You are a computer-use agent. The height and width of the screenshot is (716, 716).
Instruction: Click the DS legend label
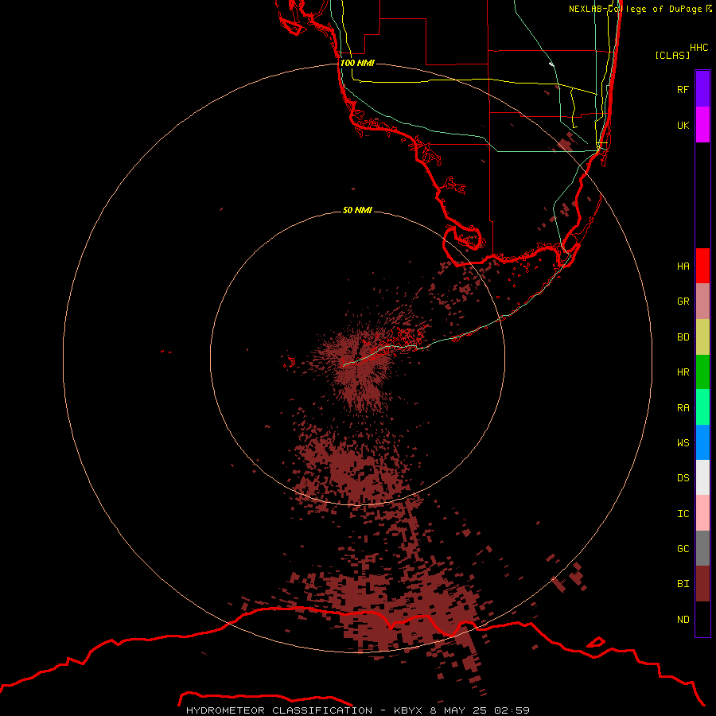point(683,478)
